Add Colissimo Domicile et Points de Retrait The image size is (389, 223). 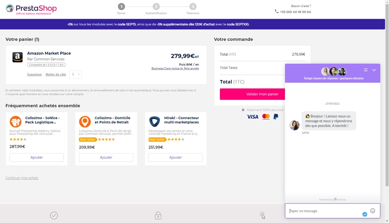point(106,157)
